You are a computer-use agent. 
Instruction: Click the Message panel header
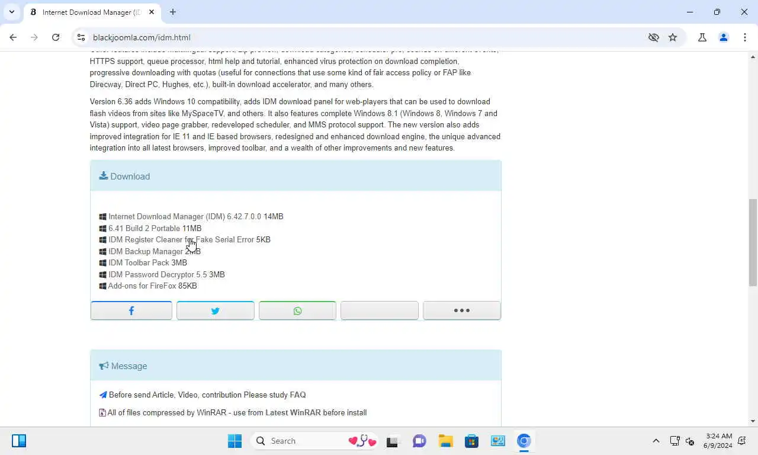point(296,366)
